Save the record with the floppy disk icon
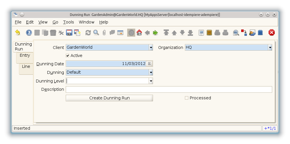The width and height of the screenshot is (290, 144). click(x=69, y=33)
